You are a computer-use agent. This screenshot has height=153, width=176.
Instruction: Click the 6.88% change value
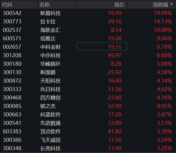tap(164, 55)
